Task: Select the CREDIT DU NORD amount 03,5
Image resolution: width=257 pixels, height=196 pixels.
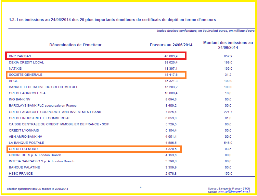Action: (x=228, y=149)
